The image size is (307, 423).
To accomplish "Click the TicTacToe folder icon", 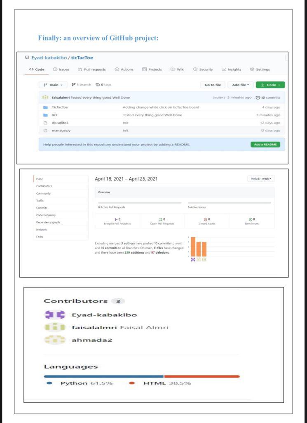I will [x=45, y=107].
